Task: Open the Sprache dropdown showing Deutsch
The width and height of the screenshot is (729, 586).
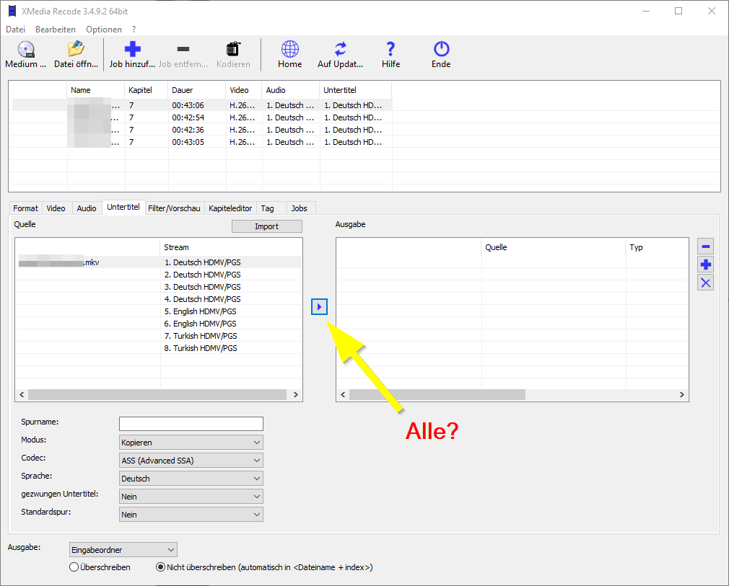Action: pyautogui.click(x=191, y=479)
